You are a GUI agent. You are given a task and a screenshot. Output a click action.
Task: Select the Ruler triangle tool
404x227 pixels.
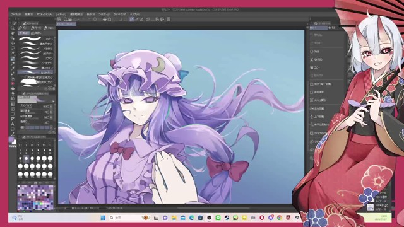point(13,119)
